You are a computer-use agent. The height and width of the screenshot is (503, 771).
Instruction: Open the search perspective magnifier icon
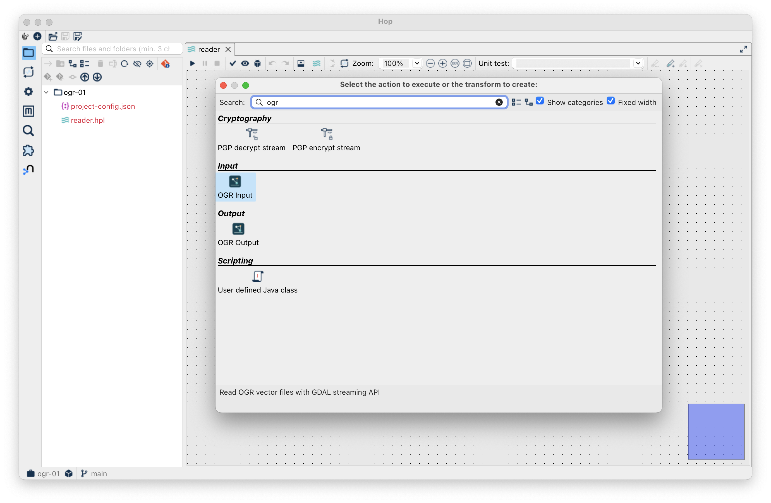(28, 131)
